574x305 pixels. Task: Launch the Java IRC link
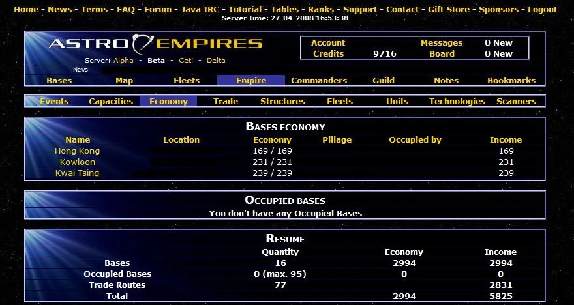coord(200,10)
